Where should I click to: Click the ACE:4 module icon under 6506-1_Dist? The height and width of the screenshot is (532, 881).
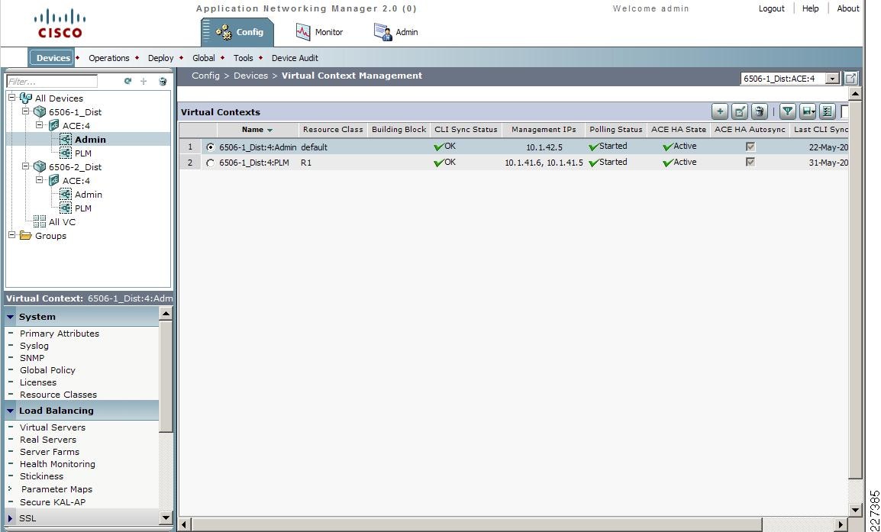coord(54,125)
